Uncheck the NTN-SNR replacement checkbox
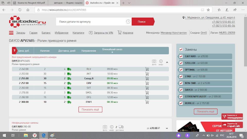The height and width of the screenshot is (139, 247). coord(181,83)
